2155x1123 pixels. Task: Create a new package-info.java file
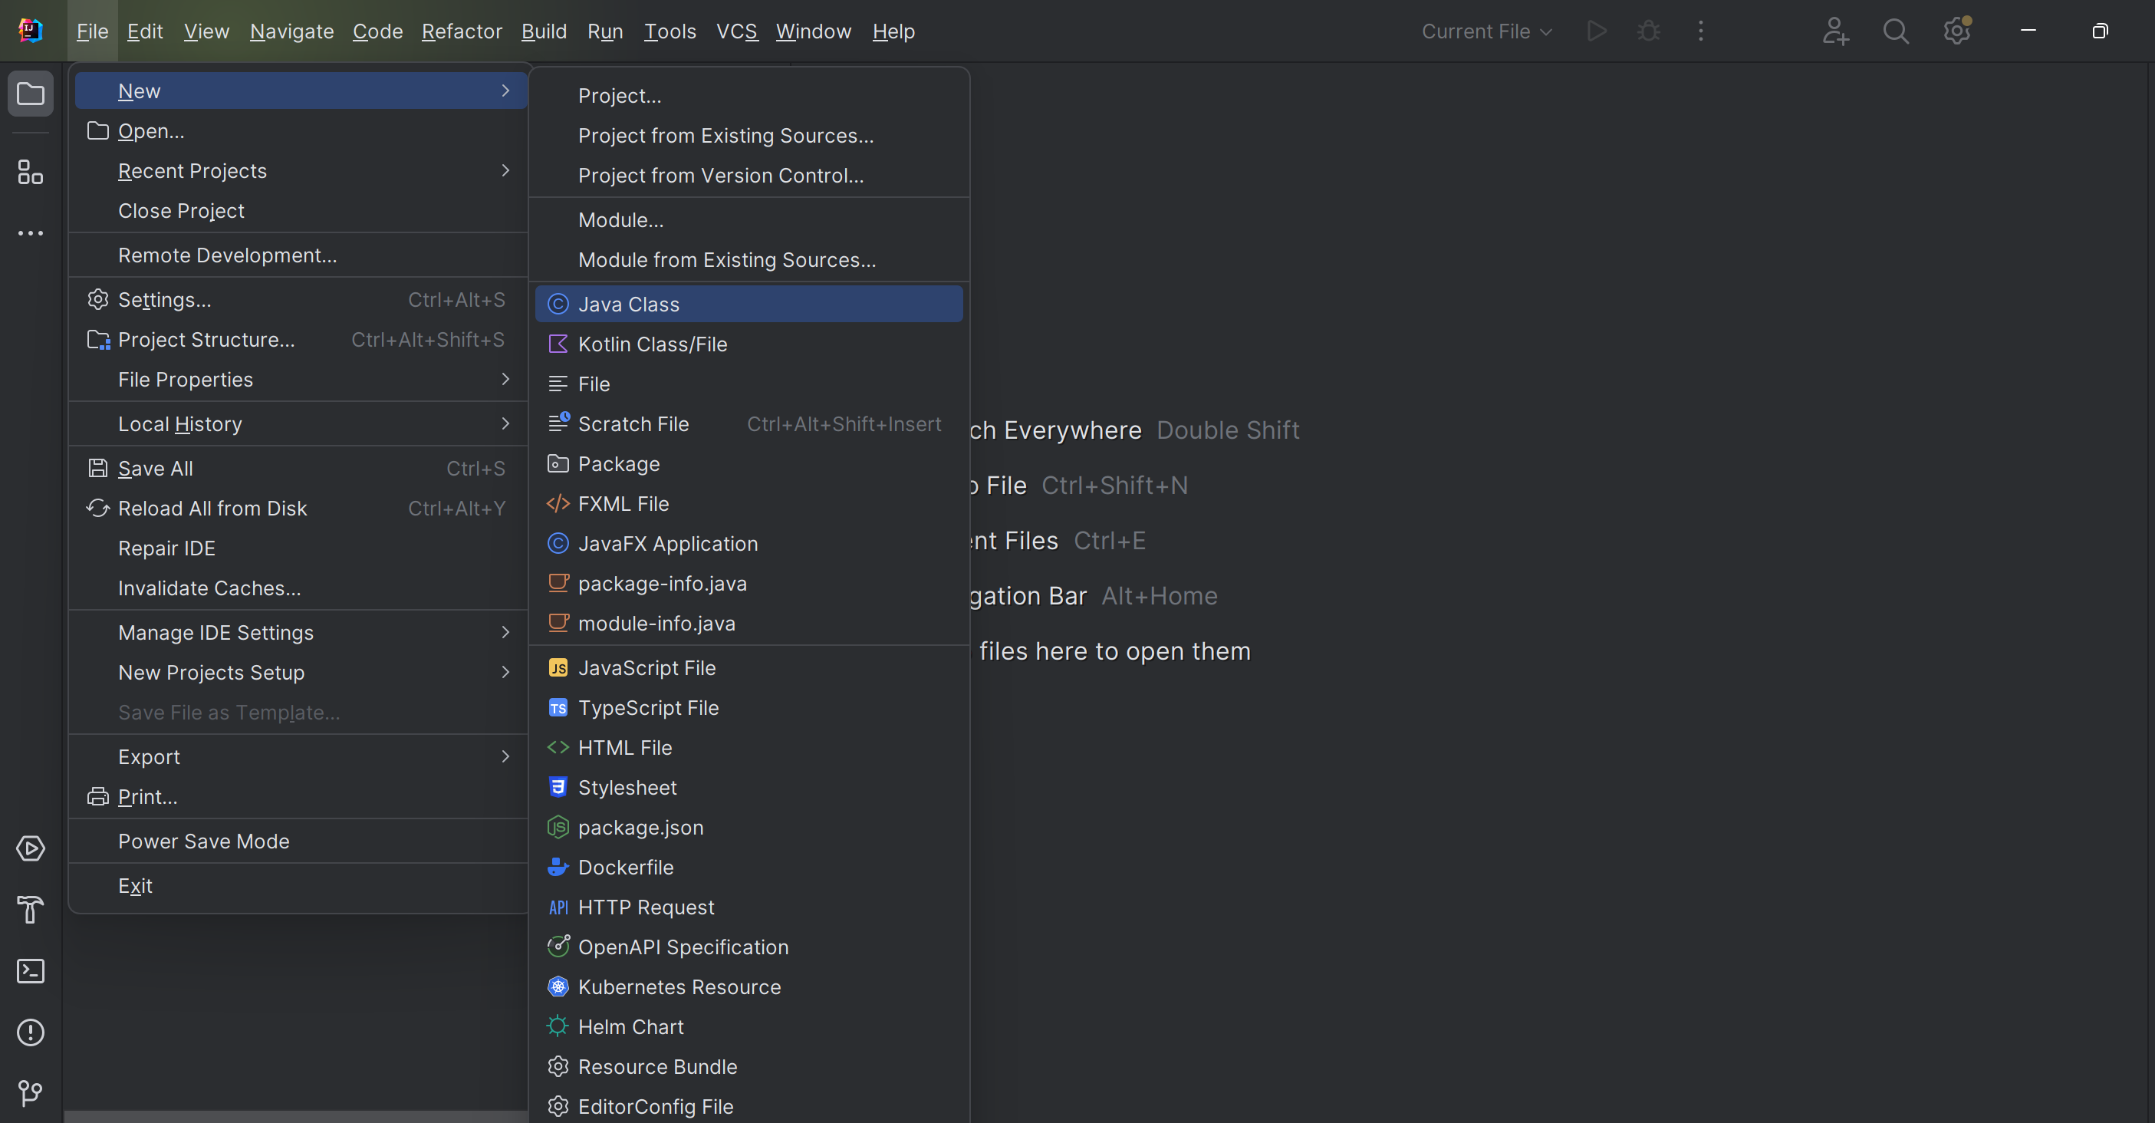click(x=748, y=583)
